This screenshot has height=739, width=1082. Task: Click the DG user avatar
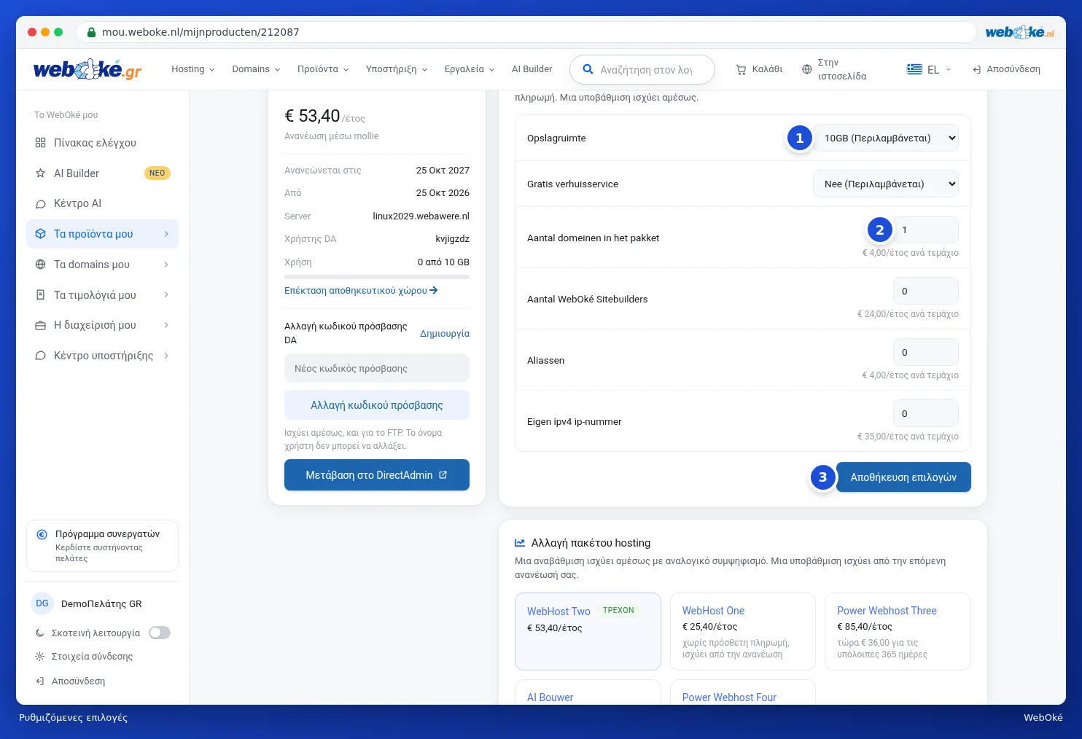pyautogui.click(x=42, y=603)
